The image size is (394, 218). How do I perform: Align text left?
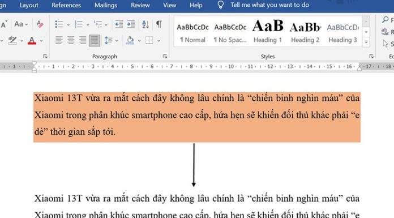pos(59,40)
